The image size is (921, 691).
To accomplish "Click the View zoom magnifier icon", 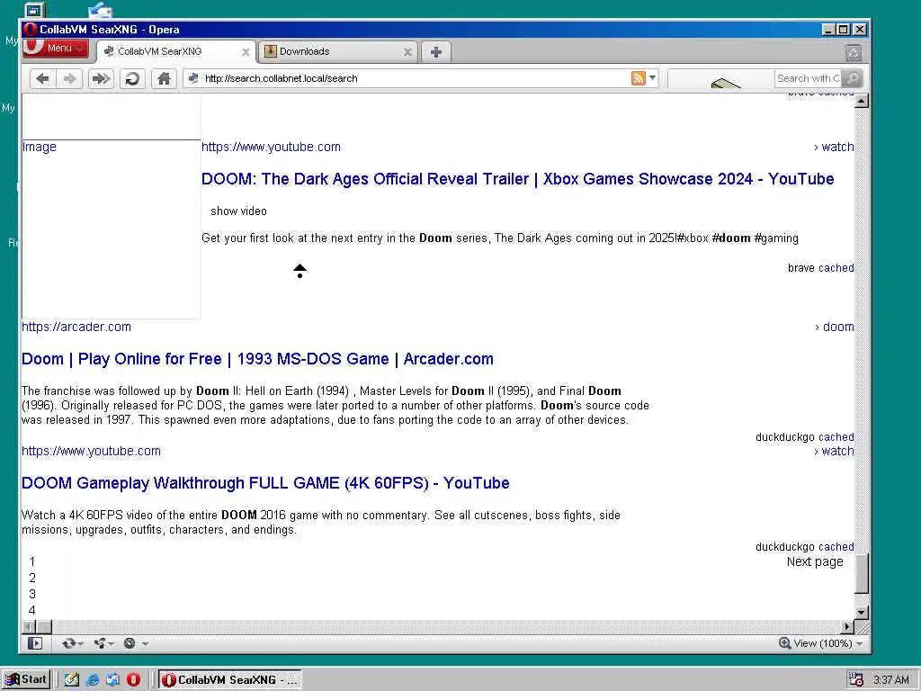I will tap(784, 643).
